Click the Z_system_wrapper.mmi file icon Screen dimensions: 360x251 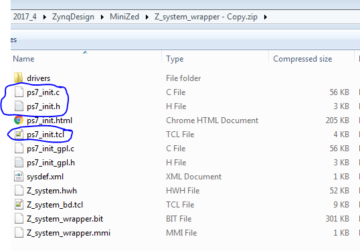19,233
